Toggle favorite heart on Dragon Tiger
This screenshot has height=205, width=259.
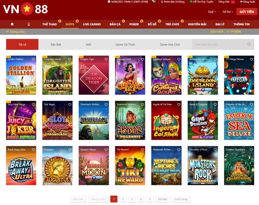106,59
